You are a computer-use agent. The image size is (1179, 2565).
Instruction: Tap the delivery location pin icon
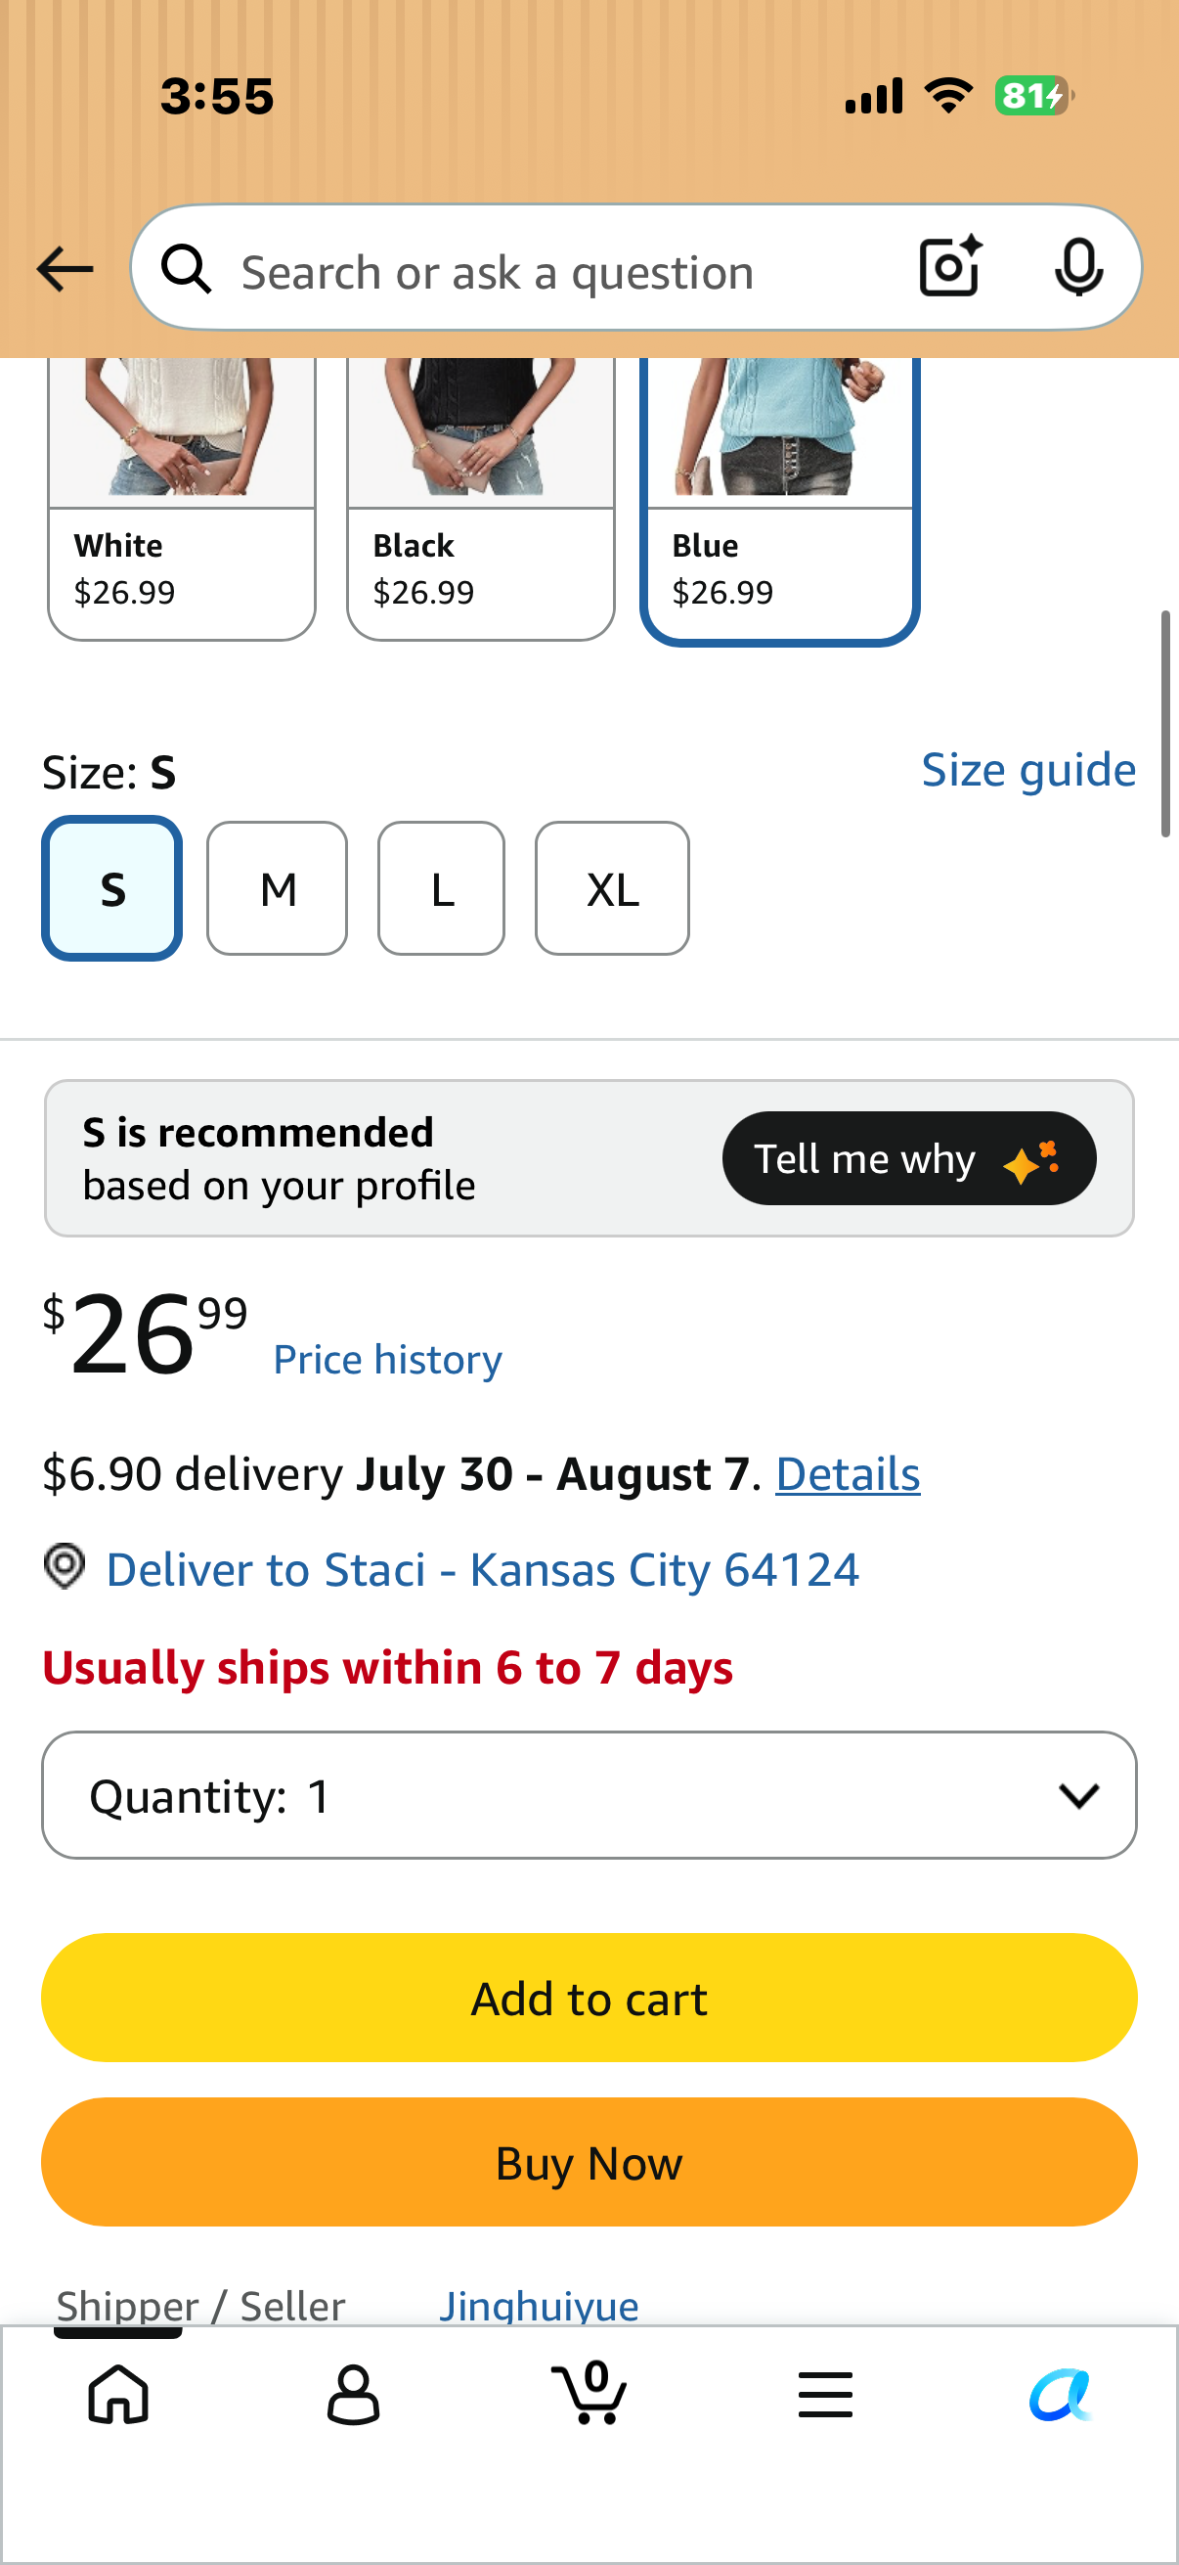pos(65,1566)
